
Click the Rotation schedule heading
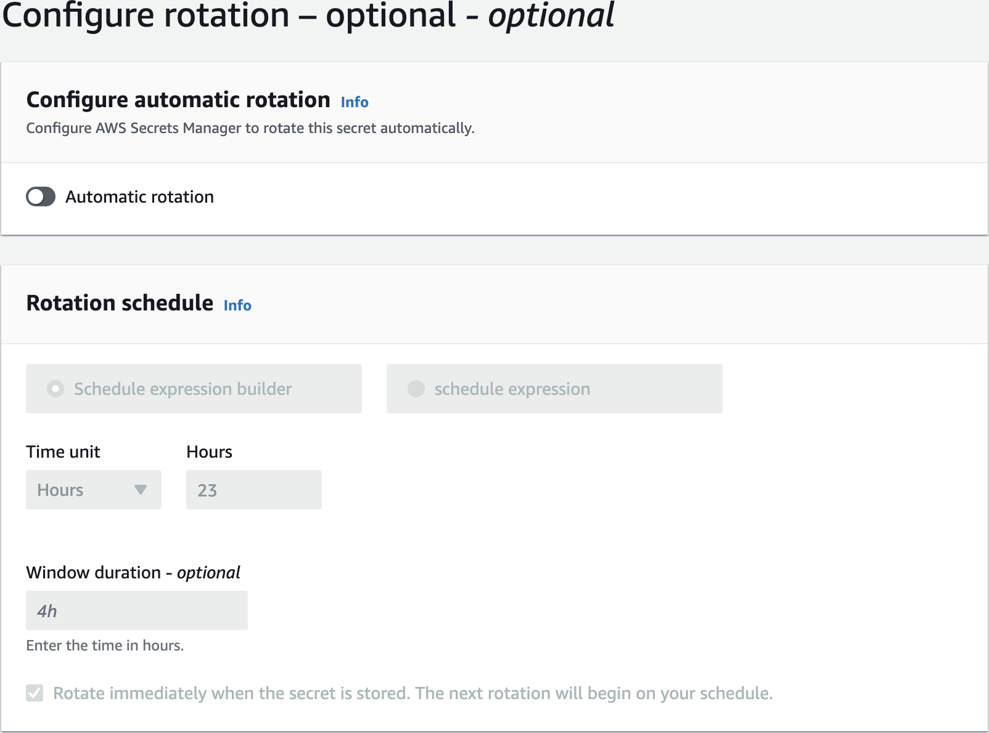tap(120, 303)
